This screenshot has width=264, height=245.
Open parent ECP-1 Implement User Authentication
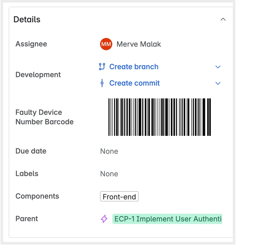click(167, 219)
